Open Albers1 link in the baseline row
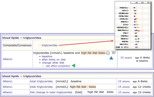Screen dimensions: 154x97 (x=8, y=81)
